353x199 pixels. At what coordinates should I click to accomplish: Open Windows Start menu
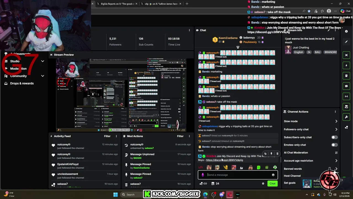(x=116, y=195)
